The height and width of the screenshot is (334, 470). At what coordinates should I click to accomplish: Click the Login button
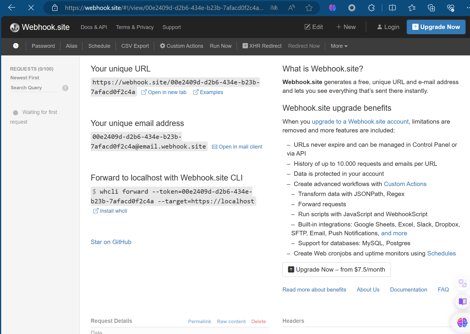pos(388,27)
